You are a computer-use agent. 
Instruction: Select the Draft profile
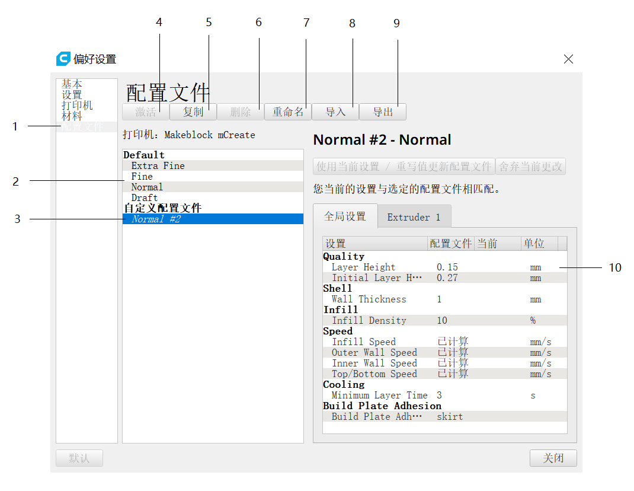point(213,197)
